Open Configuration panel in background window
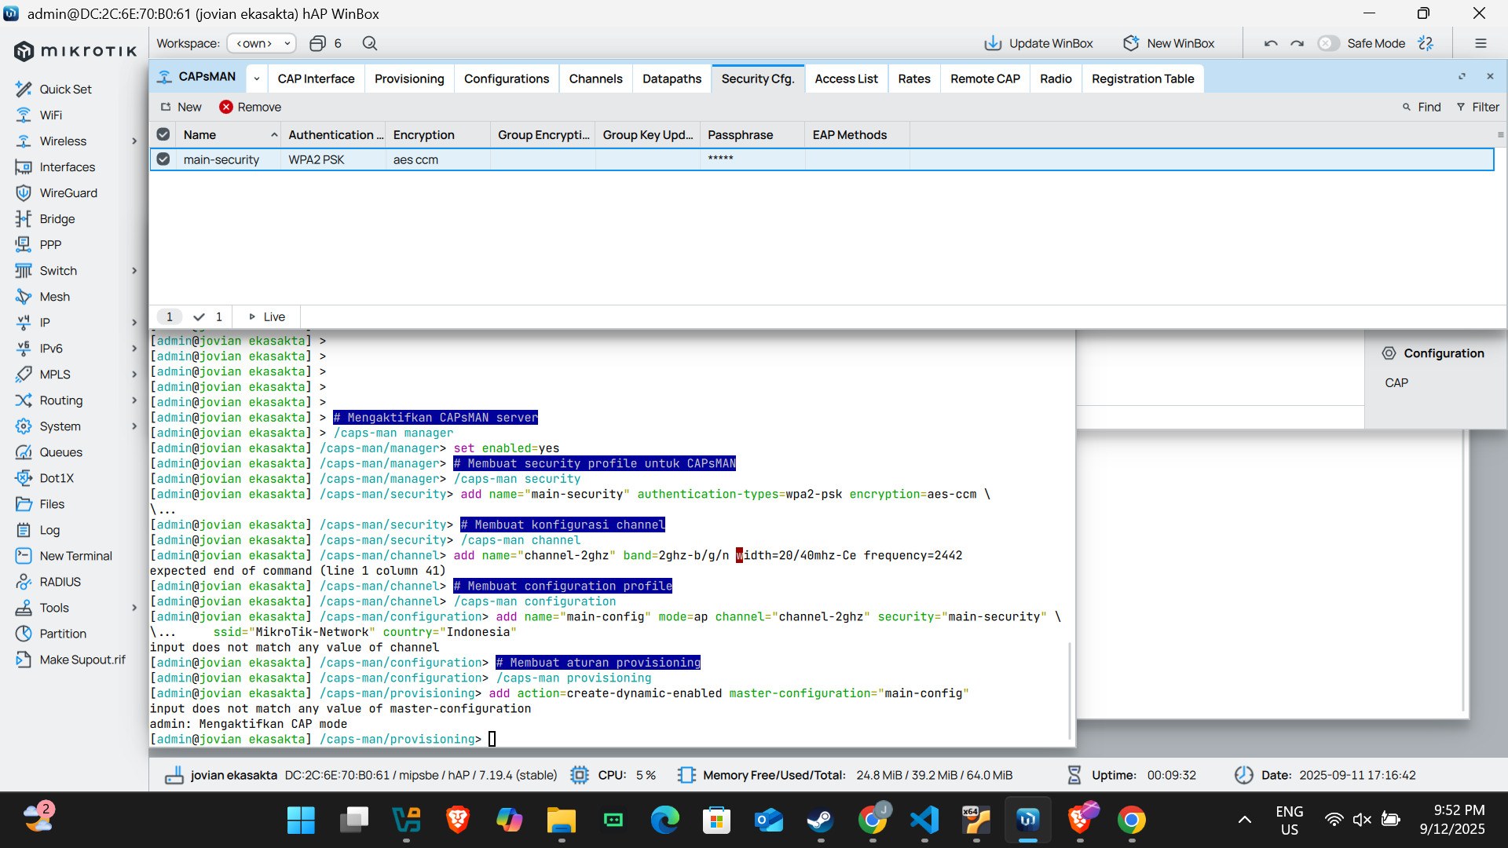Viewport: 1508px width, 848px height. [x=1433, y=353]
